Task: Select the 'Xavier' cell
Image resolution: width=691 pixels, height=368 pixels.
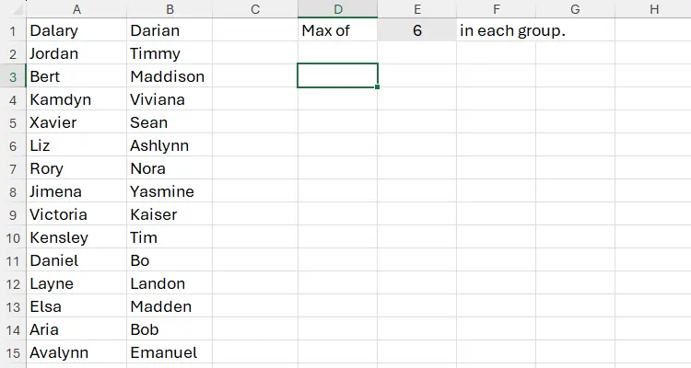Action: (76, 122)
